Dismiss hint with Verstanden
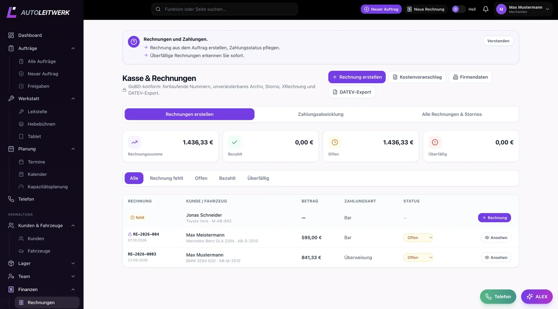Image resolution: width=558 pixels, height=309 pixels. pos(498,41)
